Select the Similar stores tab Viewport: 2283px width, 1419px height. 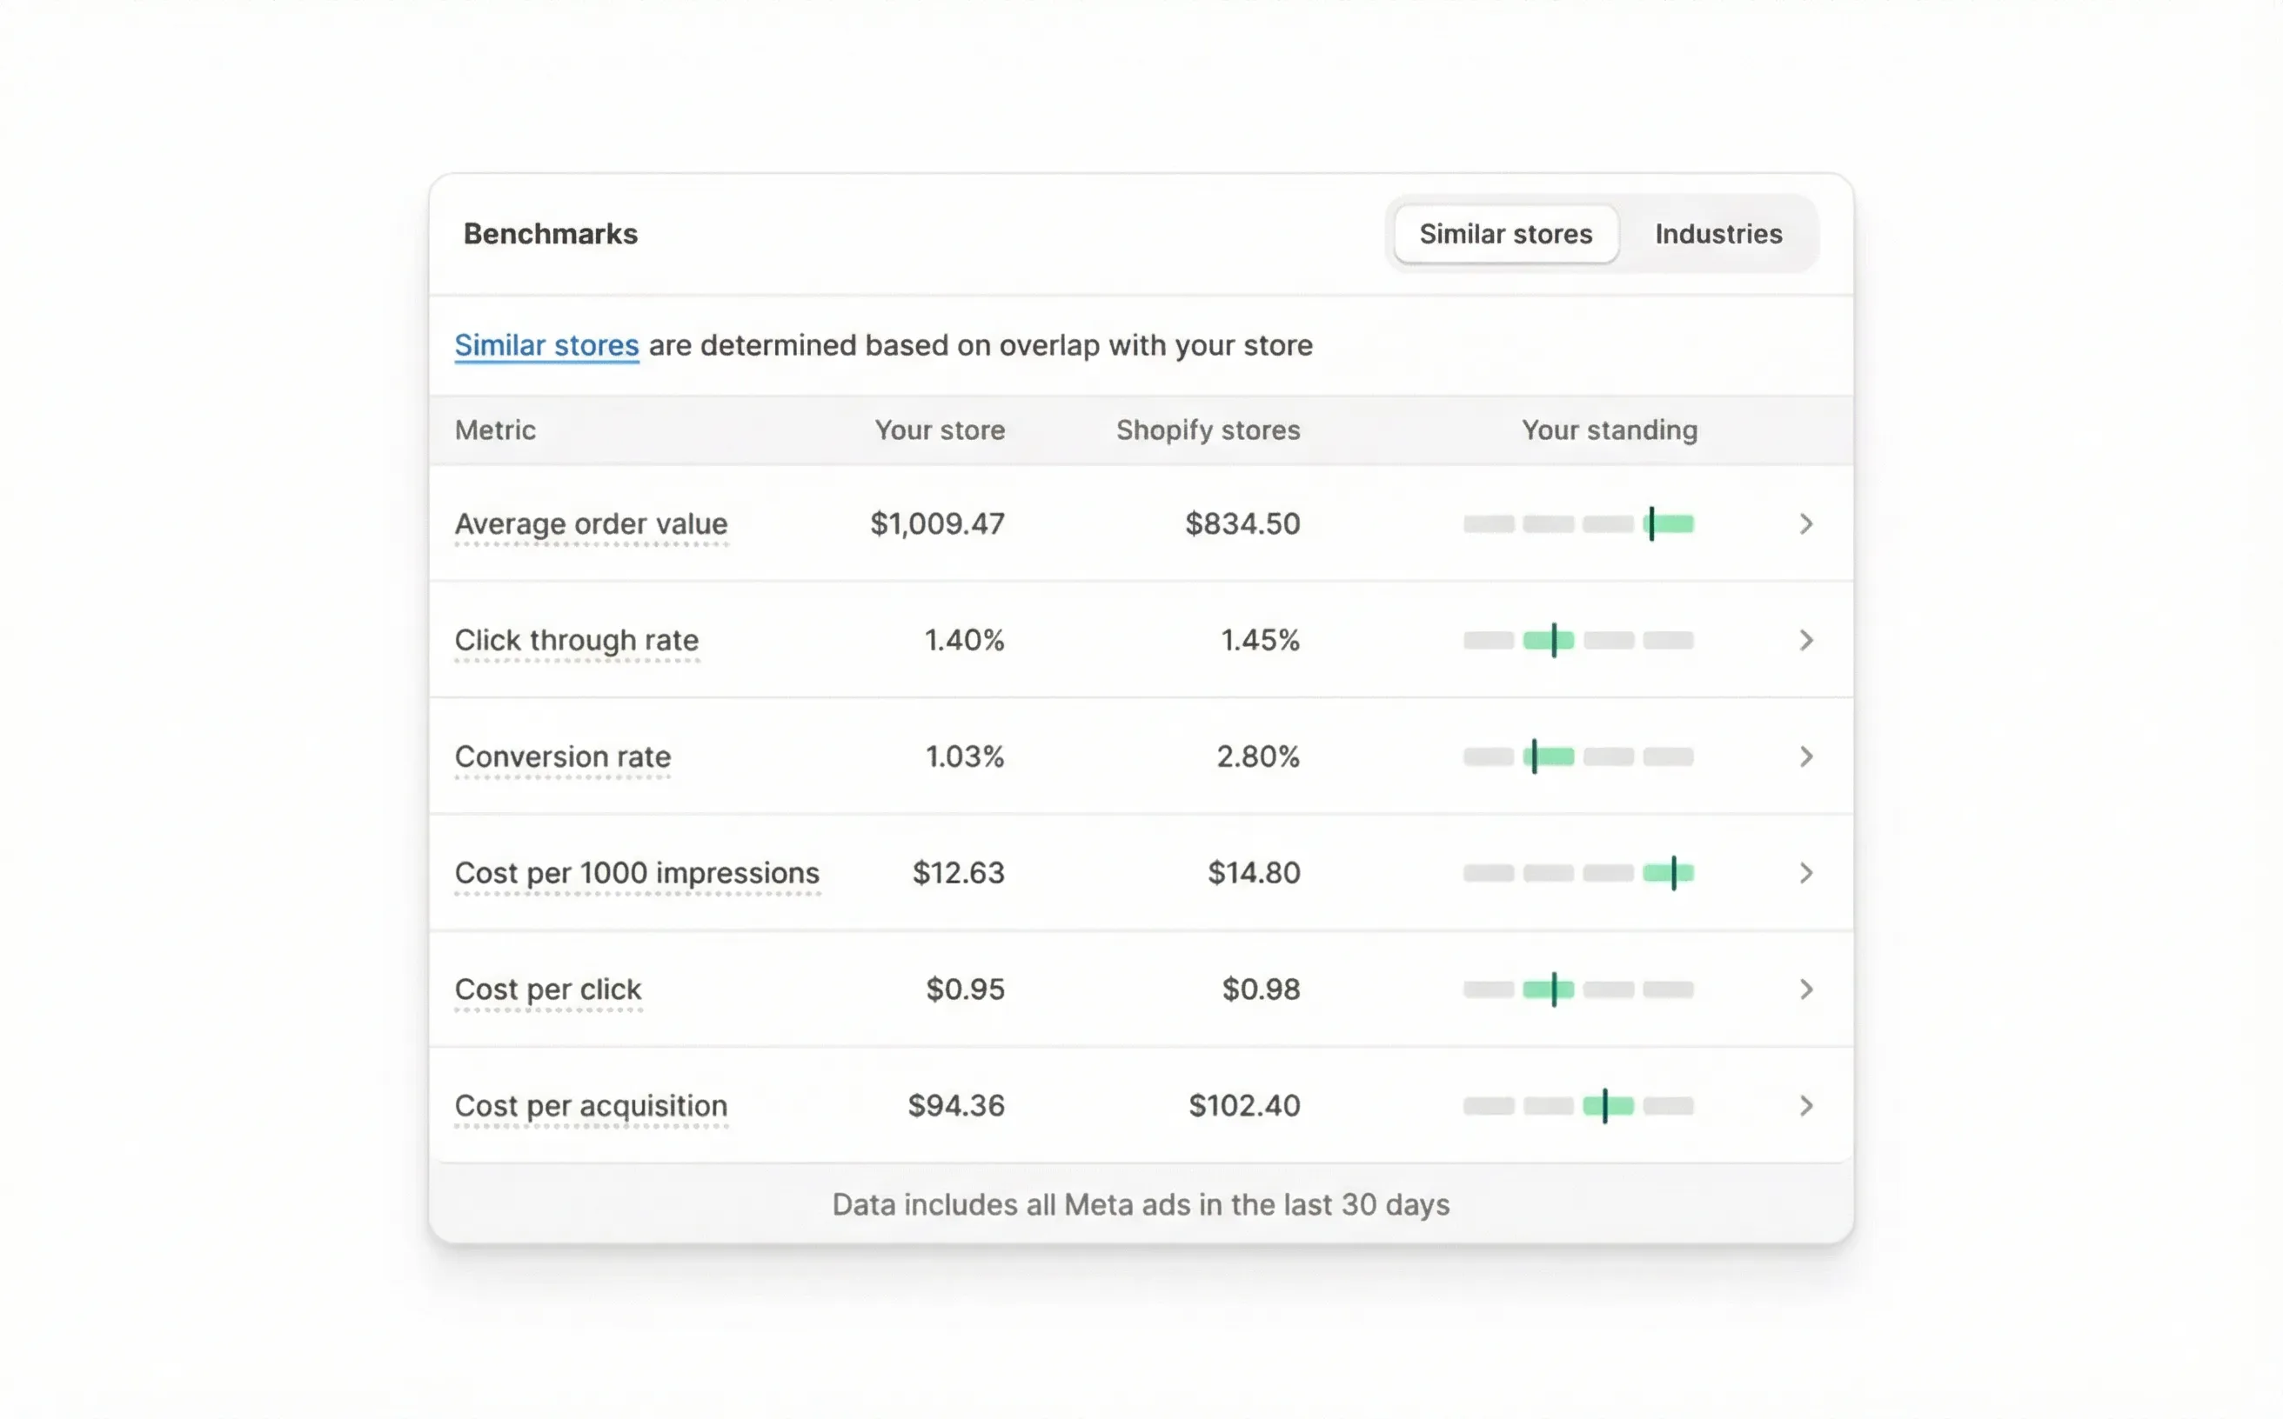(1504, 234)
